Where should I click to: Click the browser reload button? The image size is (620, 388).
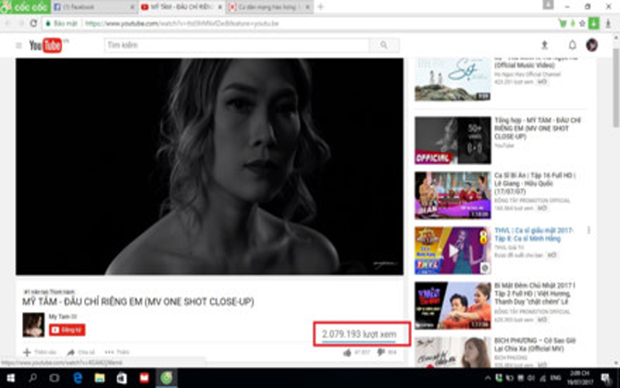pyautogui.click(x=34, y=23)
